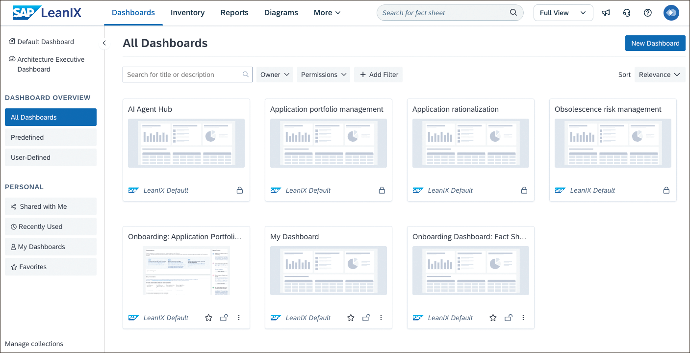Screen dimensions: 690x353
Task: Open Onboarding Dashboard: Fact Sheet thumbnail
Action: pyautogui.click(x=471, y=271)
